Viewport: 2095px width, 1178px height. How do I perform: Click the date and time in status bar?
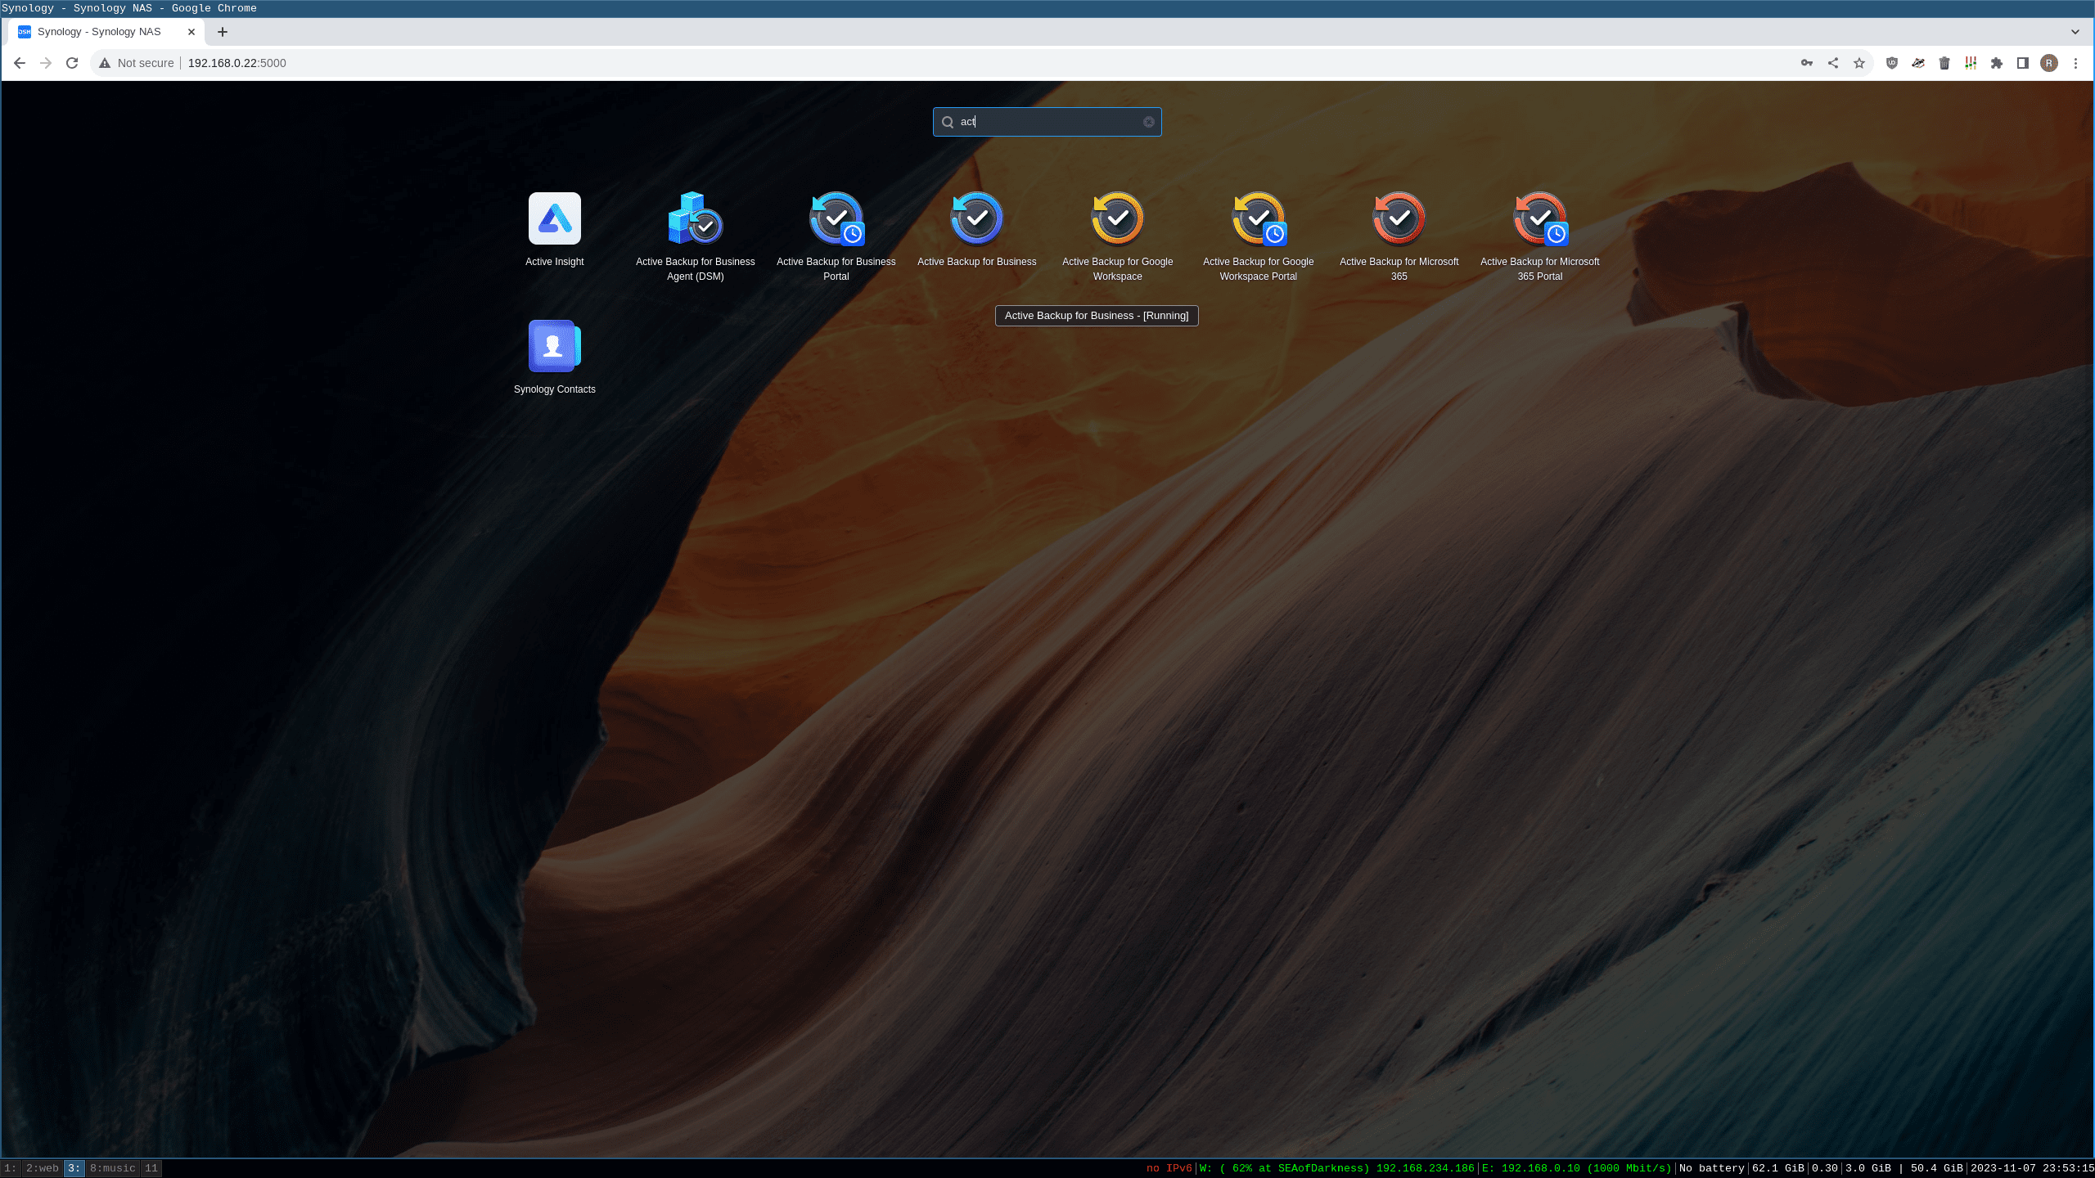point(2032,1168)
